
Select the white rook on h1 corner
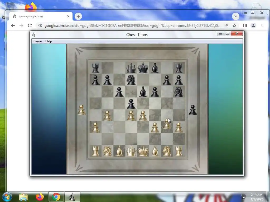(x=179, y=151)
